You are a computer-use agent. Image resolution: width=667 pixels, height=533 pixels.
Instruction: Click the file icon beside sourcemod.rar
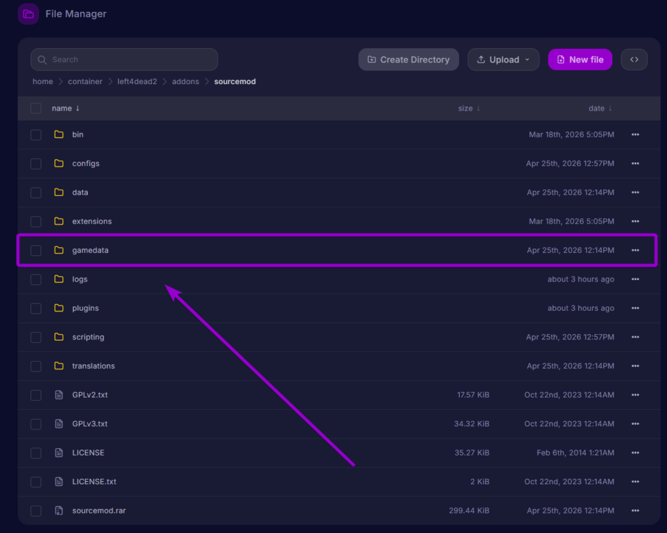click(59, 510)
